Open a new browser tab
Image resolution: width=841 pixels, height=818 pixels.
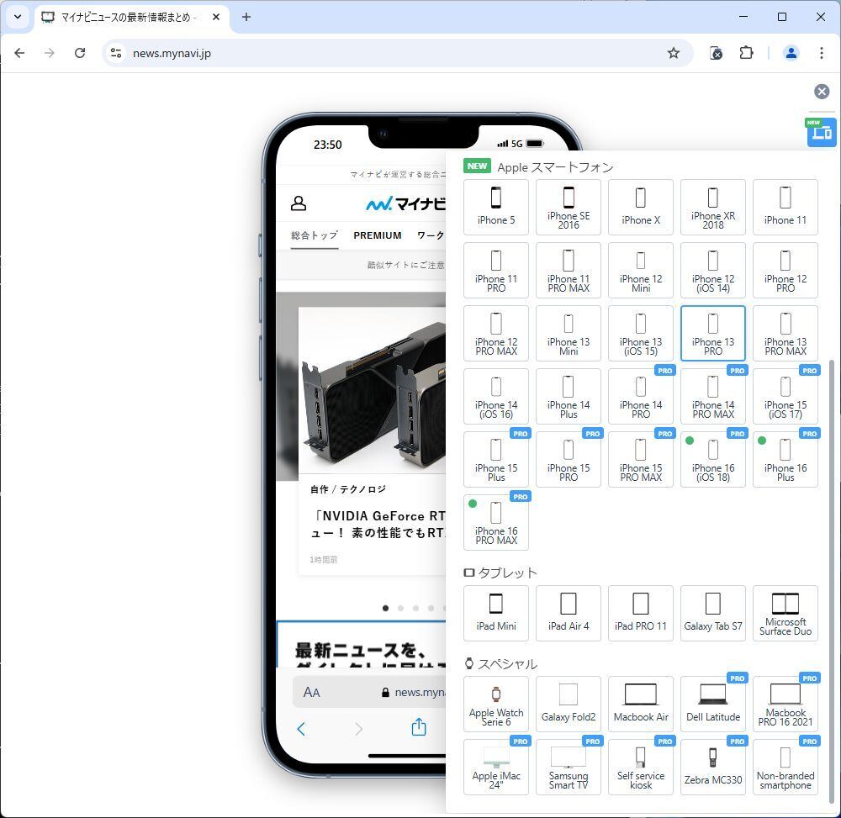[x=246, y=17]
